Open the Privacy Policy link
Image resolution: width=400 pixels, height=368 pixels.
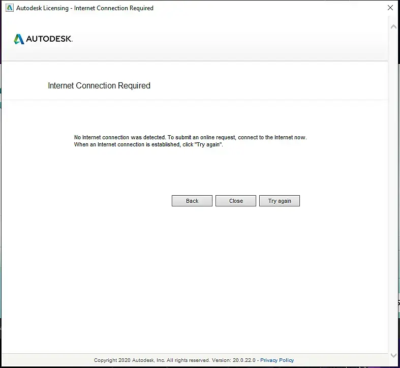277,360
